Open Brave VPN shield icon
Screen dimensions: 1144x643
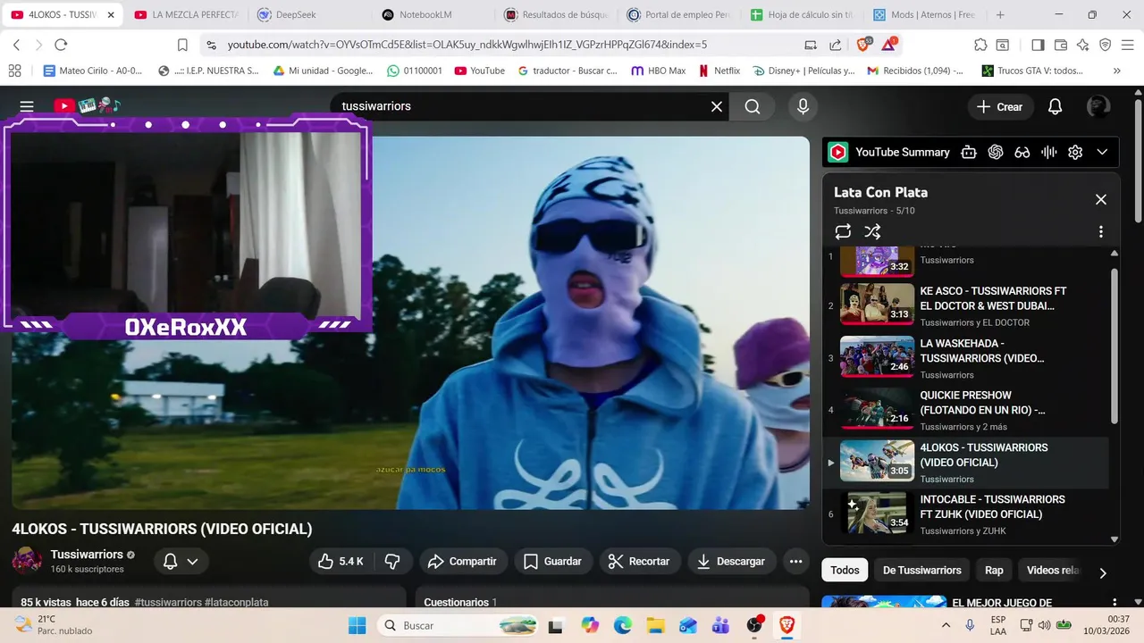coord(1106,45)
